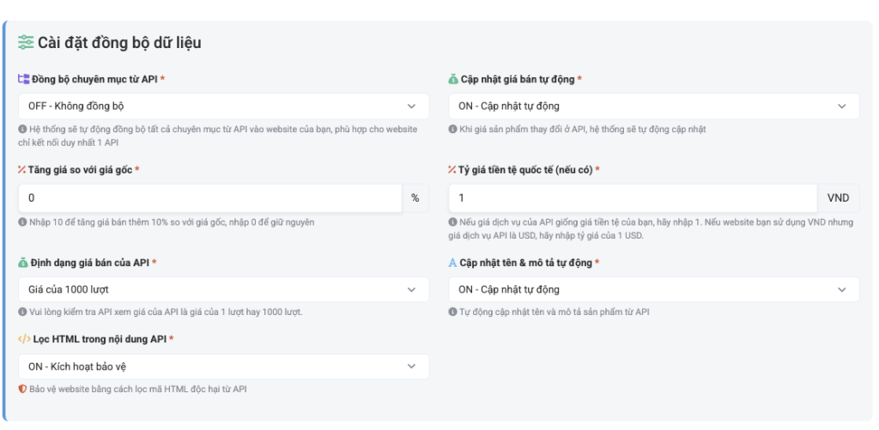This screenshot has height=430, width=879.
Task: Click the % suffix on the price increase field
Action: 415,198
